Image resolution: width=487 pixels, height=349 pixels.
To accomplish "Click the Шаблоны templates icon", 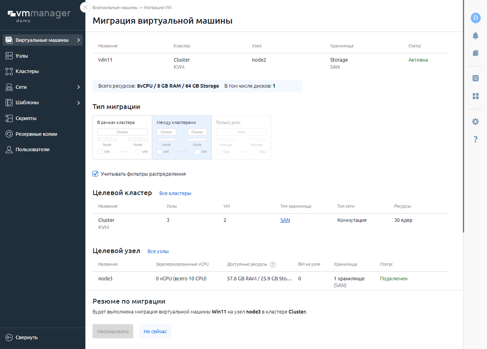I will (9, 103).
